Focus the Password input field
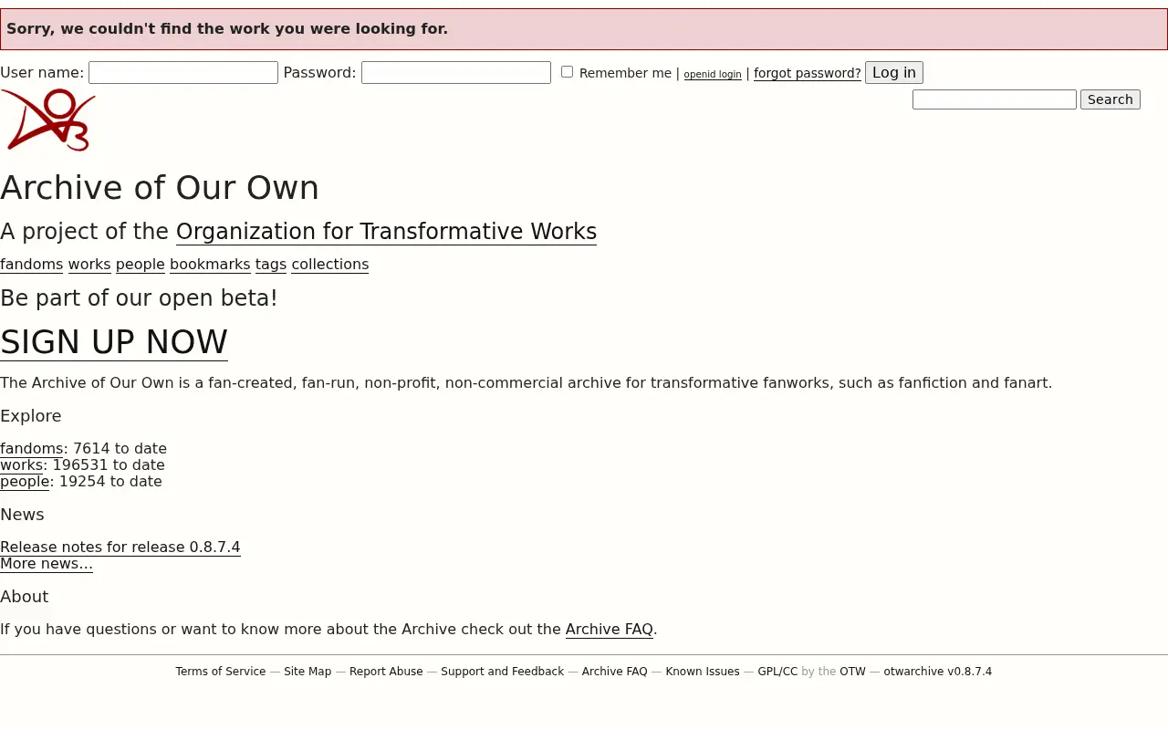Viewport: 1168px width, 730px height. 456,73
